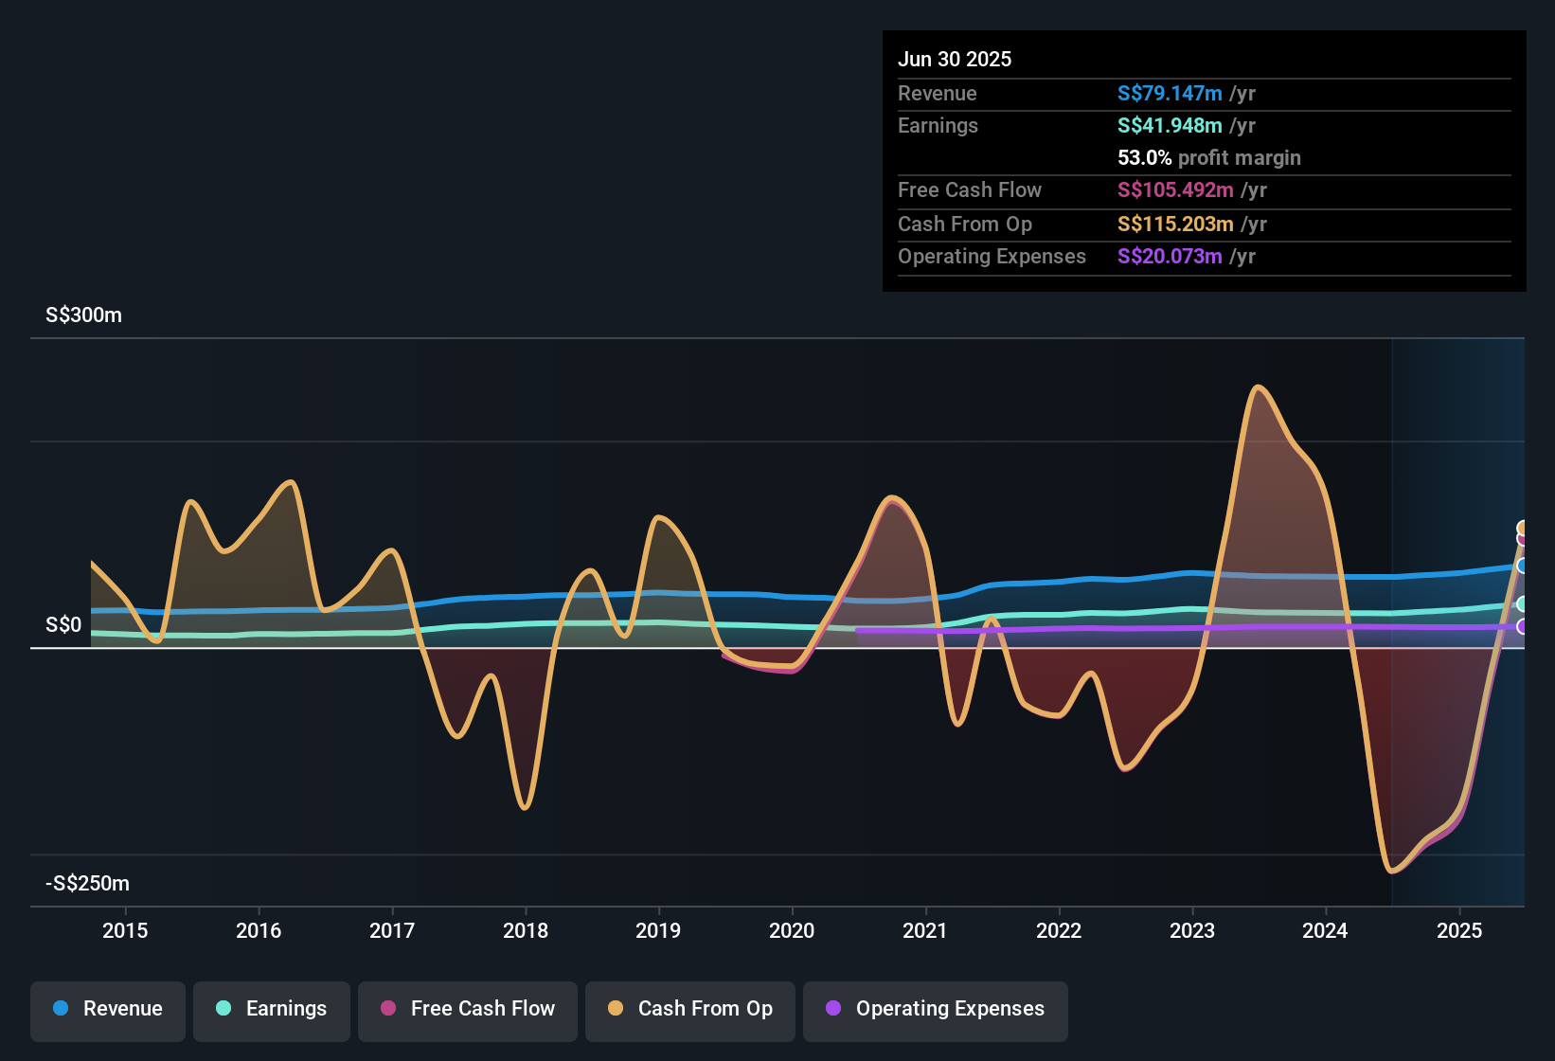Screen dimensions: 1555x1061
Task: Hide the Free Cash Flow series
Action: point(468,1010)
